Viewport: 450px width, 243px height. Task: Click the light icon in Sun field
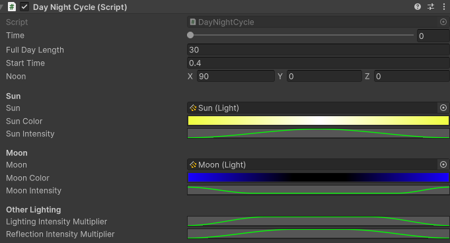(193, 108)
